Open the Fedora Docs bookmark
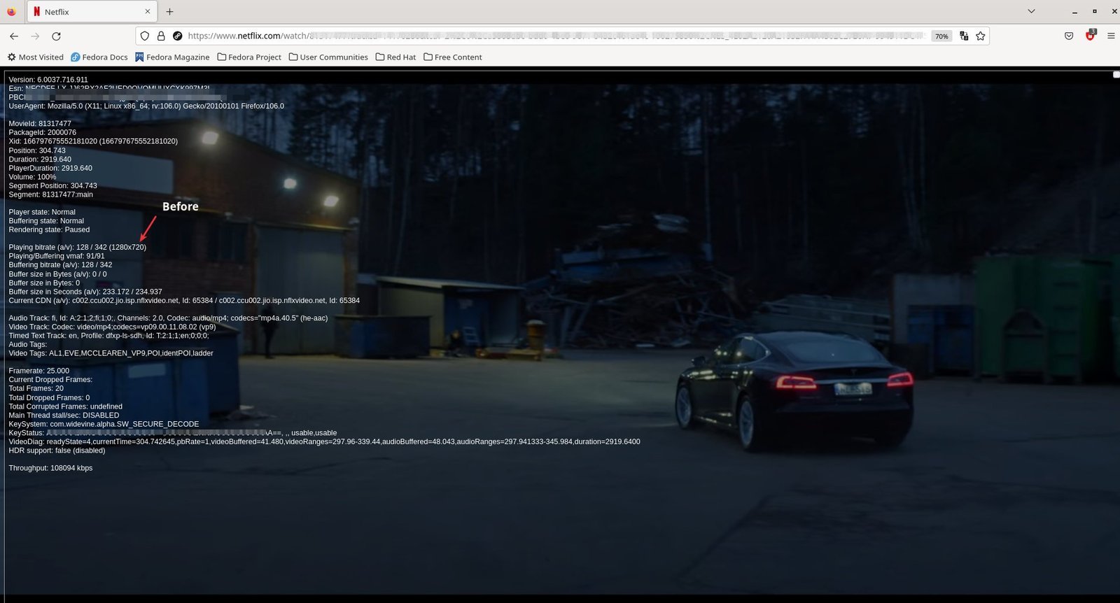 click(99, 57)
